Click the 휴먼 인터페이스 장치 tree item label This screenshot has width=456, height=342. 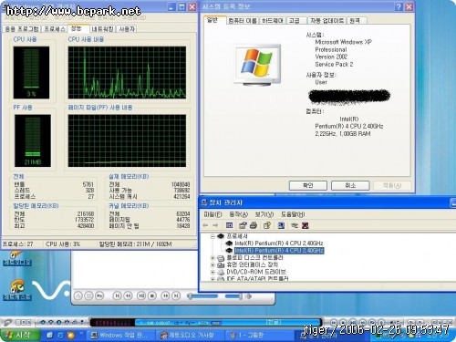tap(253, 264)
